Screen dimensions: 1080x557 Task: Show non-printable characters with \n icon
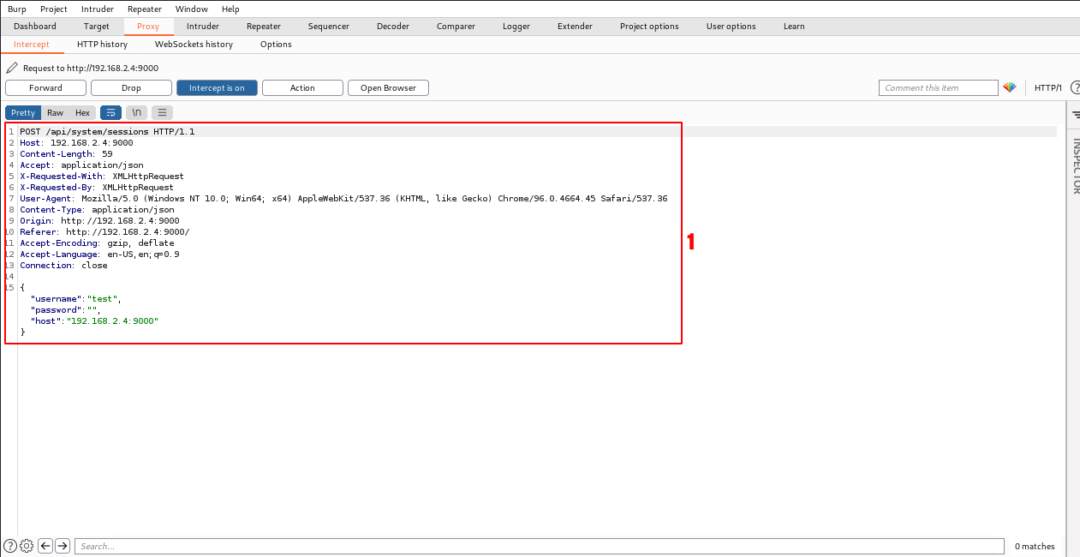(x=136, y=112)
